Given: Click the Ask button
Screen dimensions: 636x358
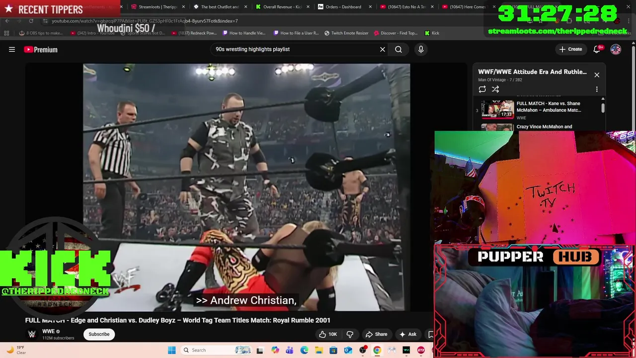Looking at the screenshot, I should pyautogui.click(x=407, y=334).
